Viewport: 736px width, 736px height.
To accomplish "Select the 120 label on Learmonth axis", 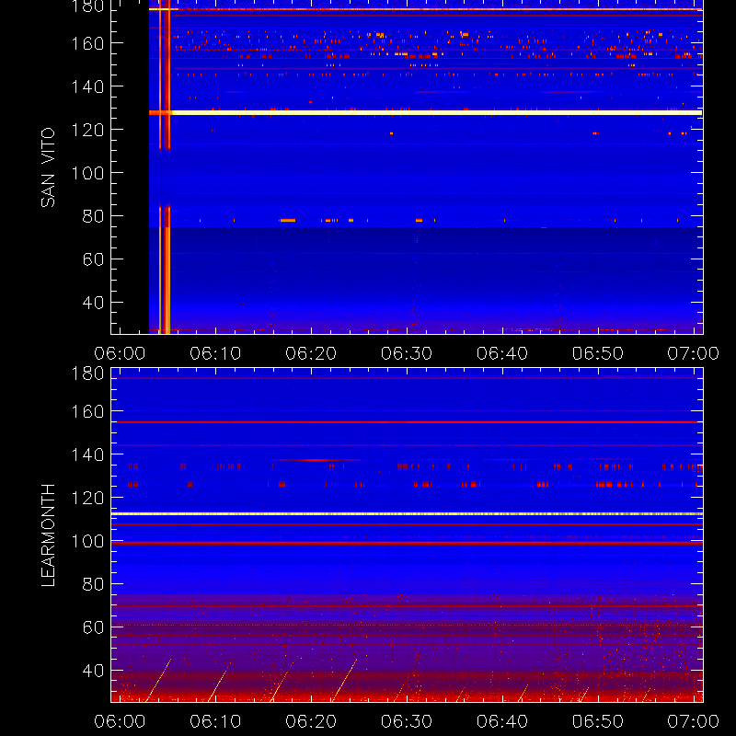I will pyautogui.click(x=87, y=498).
